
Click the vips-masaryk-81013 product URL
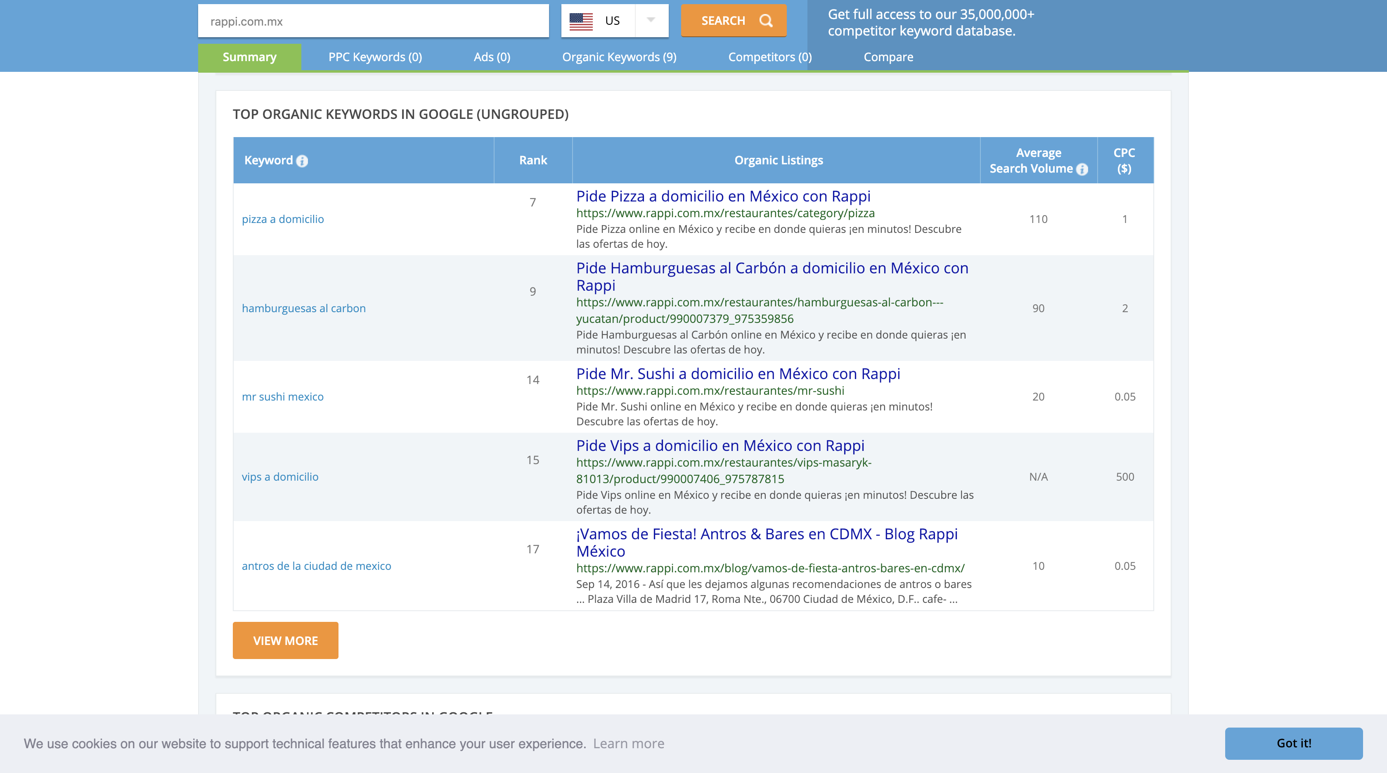pos(724,471)
